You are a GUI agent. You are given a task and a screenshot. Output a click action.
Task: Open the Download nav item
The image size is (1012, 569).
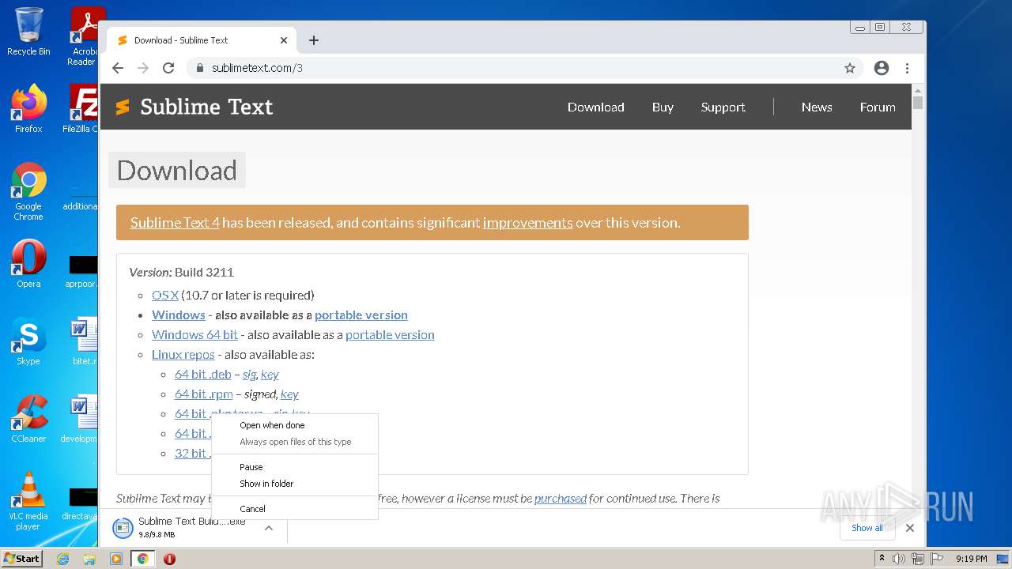tap(596, 107)
